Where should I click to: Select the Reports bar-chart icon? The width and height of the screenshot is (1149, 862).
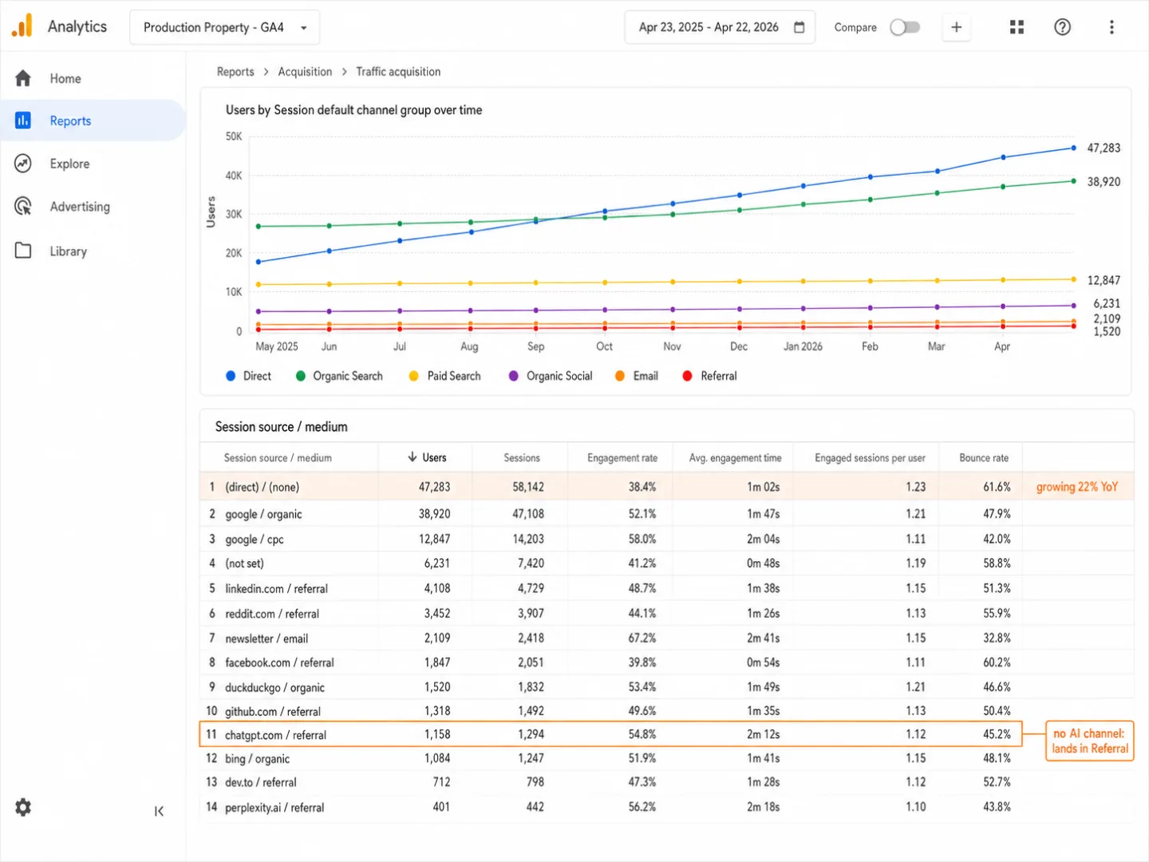23,121
